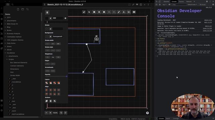
Task: Select the Draw pencil tool
Action: click(x=119, y=12)
